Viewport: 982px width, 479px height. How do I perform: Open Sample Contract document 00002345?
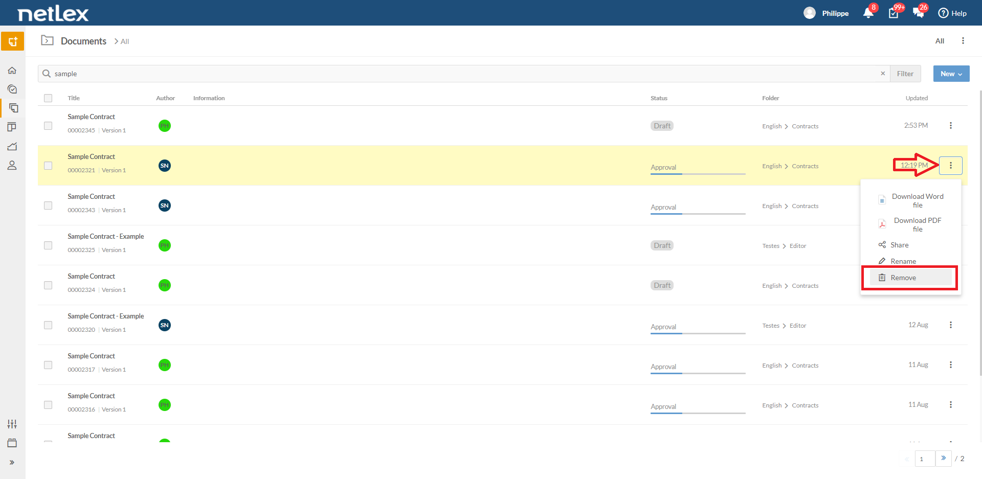point(91,117)
